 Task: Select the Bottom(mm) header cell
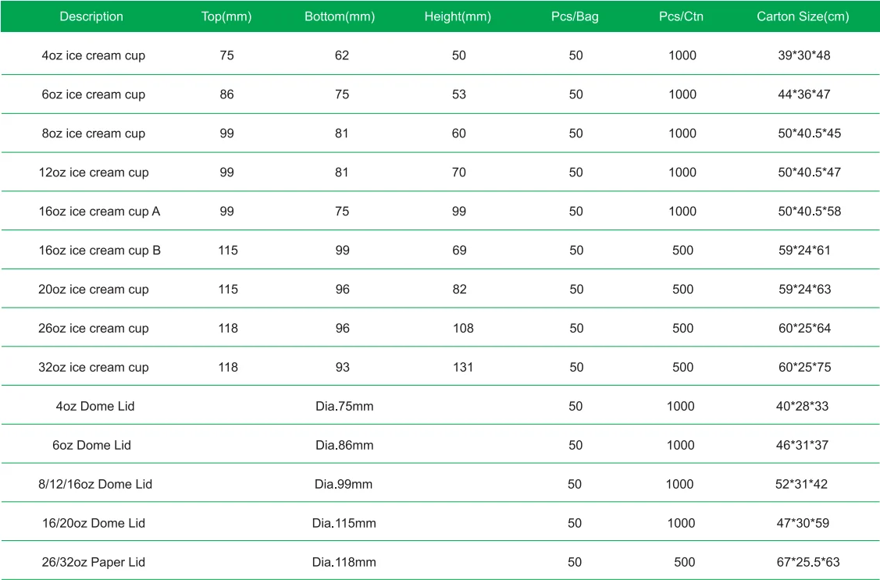point(342,16)
